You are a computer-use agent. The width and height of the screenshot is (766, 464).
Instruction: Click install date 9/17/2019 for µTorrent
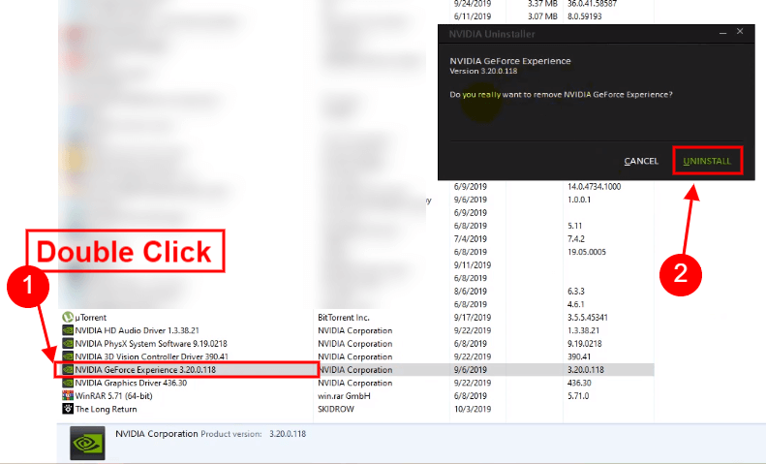point(473,318)
